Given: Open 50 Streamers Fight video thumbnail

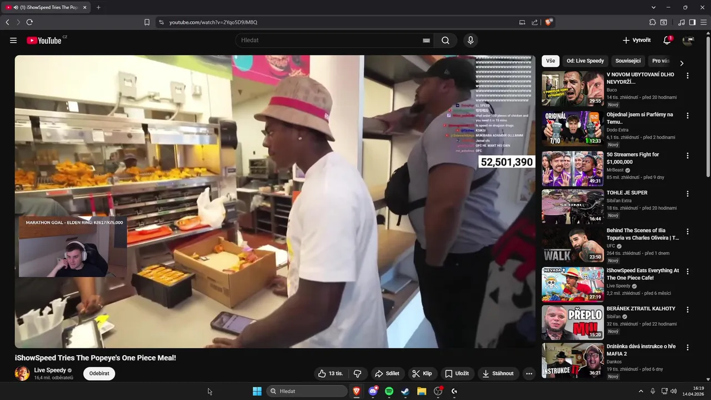Looking at the screenshot, I should [573, 168].
